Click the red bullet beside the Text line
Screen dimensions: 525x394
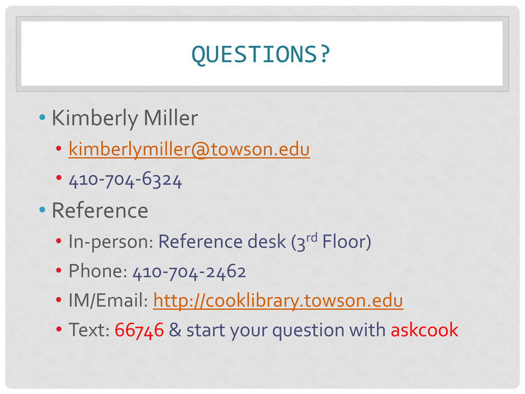click(x=59, y=331)
